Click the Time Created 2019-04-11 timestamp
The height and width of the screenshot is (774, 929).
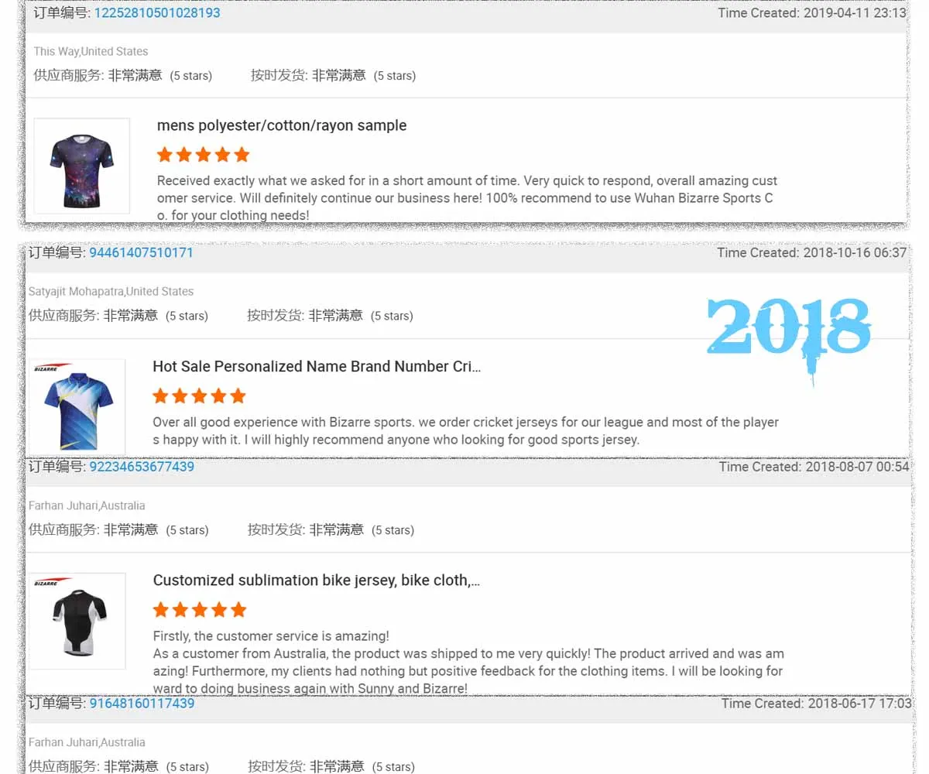point(812,13)
